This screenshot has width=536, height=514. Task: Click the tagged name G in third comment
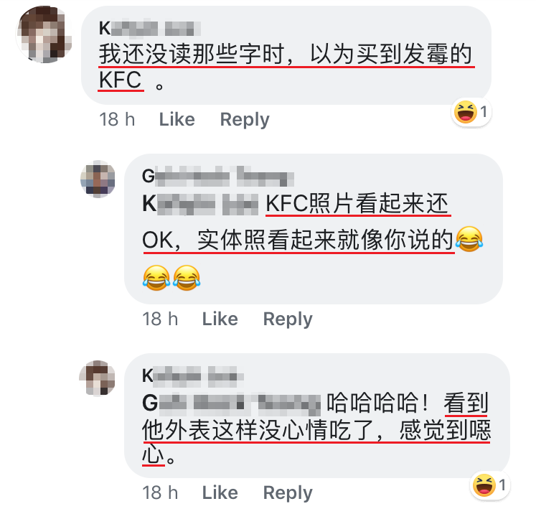click(x=232, y=403)
